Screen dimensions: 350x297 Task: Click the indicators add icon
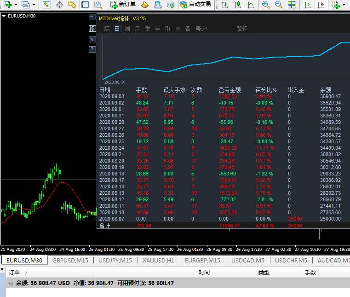coord(336,5)
